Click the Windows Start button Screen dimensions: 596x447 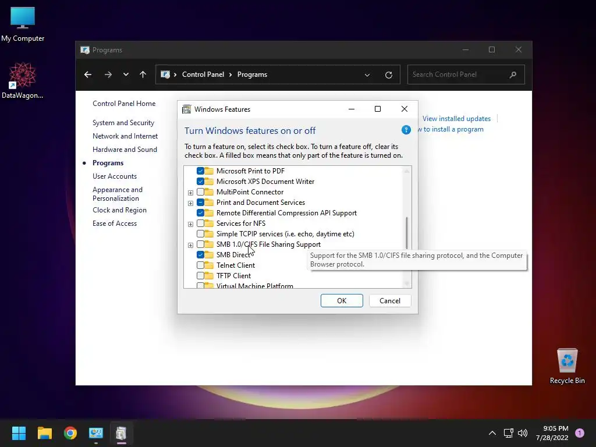(x=19, y=433)
